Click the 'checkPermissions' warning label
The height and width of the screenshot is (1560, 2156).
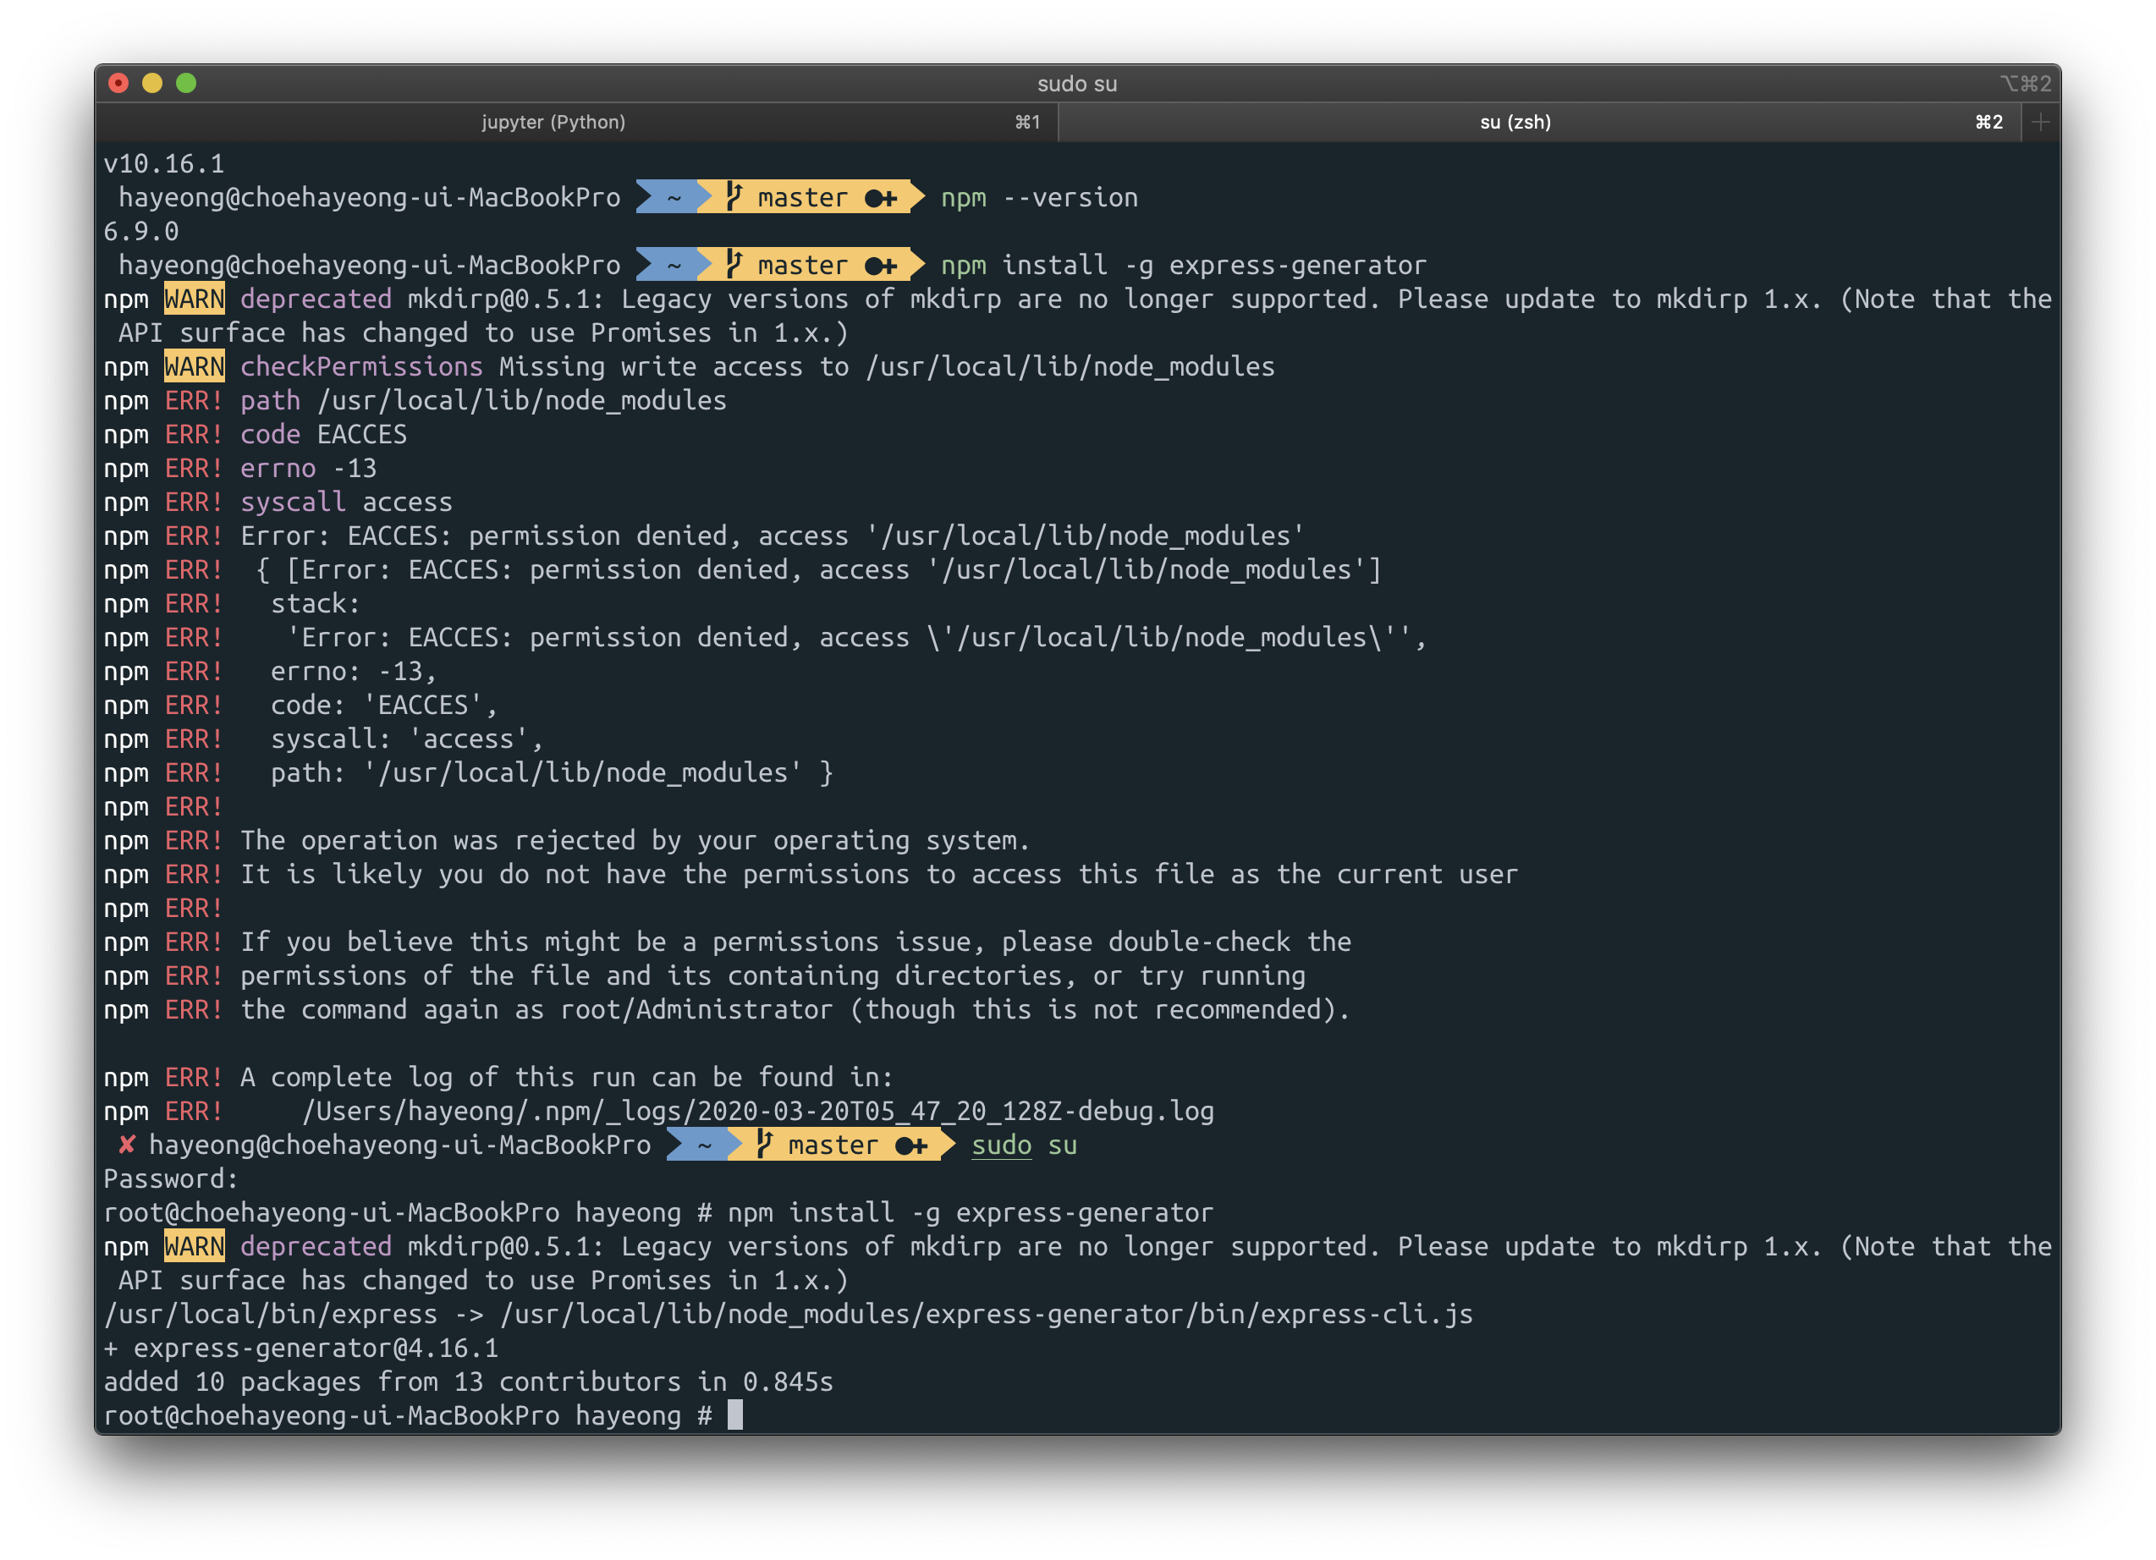click(x=361, y=367)
